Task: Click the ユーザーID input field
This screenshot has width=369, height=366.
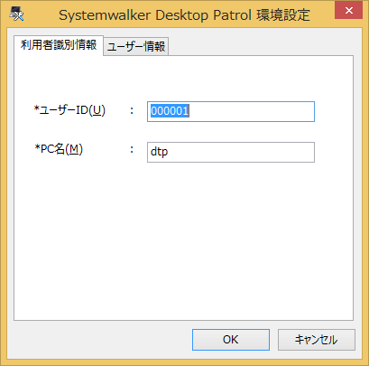Action: coord(231,112)
